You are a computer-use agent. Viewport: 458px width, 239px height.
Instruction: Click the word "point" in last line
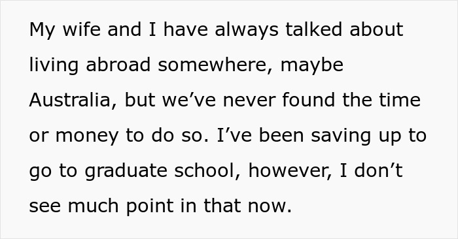click(x=150, y=206)
